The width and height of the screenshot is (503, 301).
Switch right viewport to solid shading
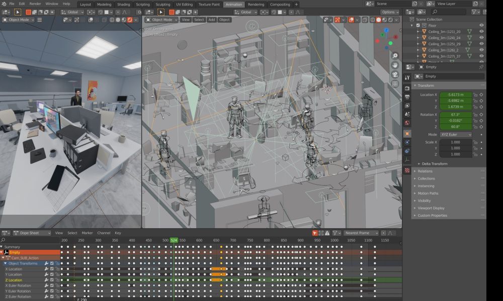point(379,20)
